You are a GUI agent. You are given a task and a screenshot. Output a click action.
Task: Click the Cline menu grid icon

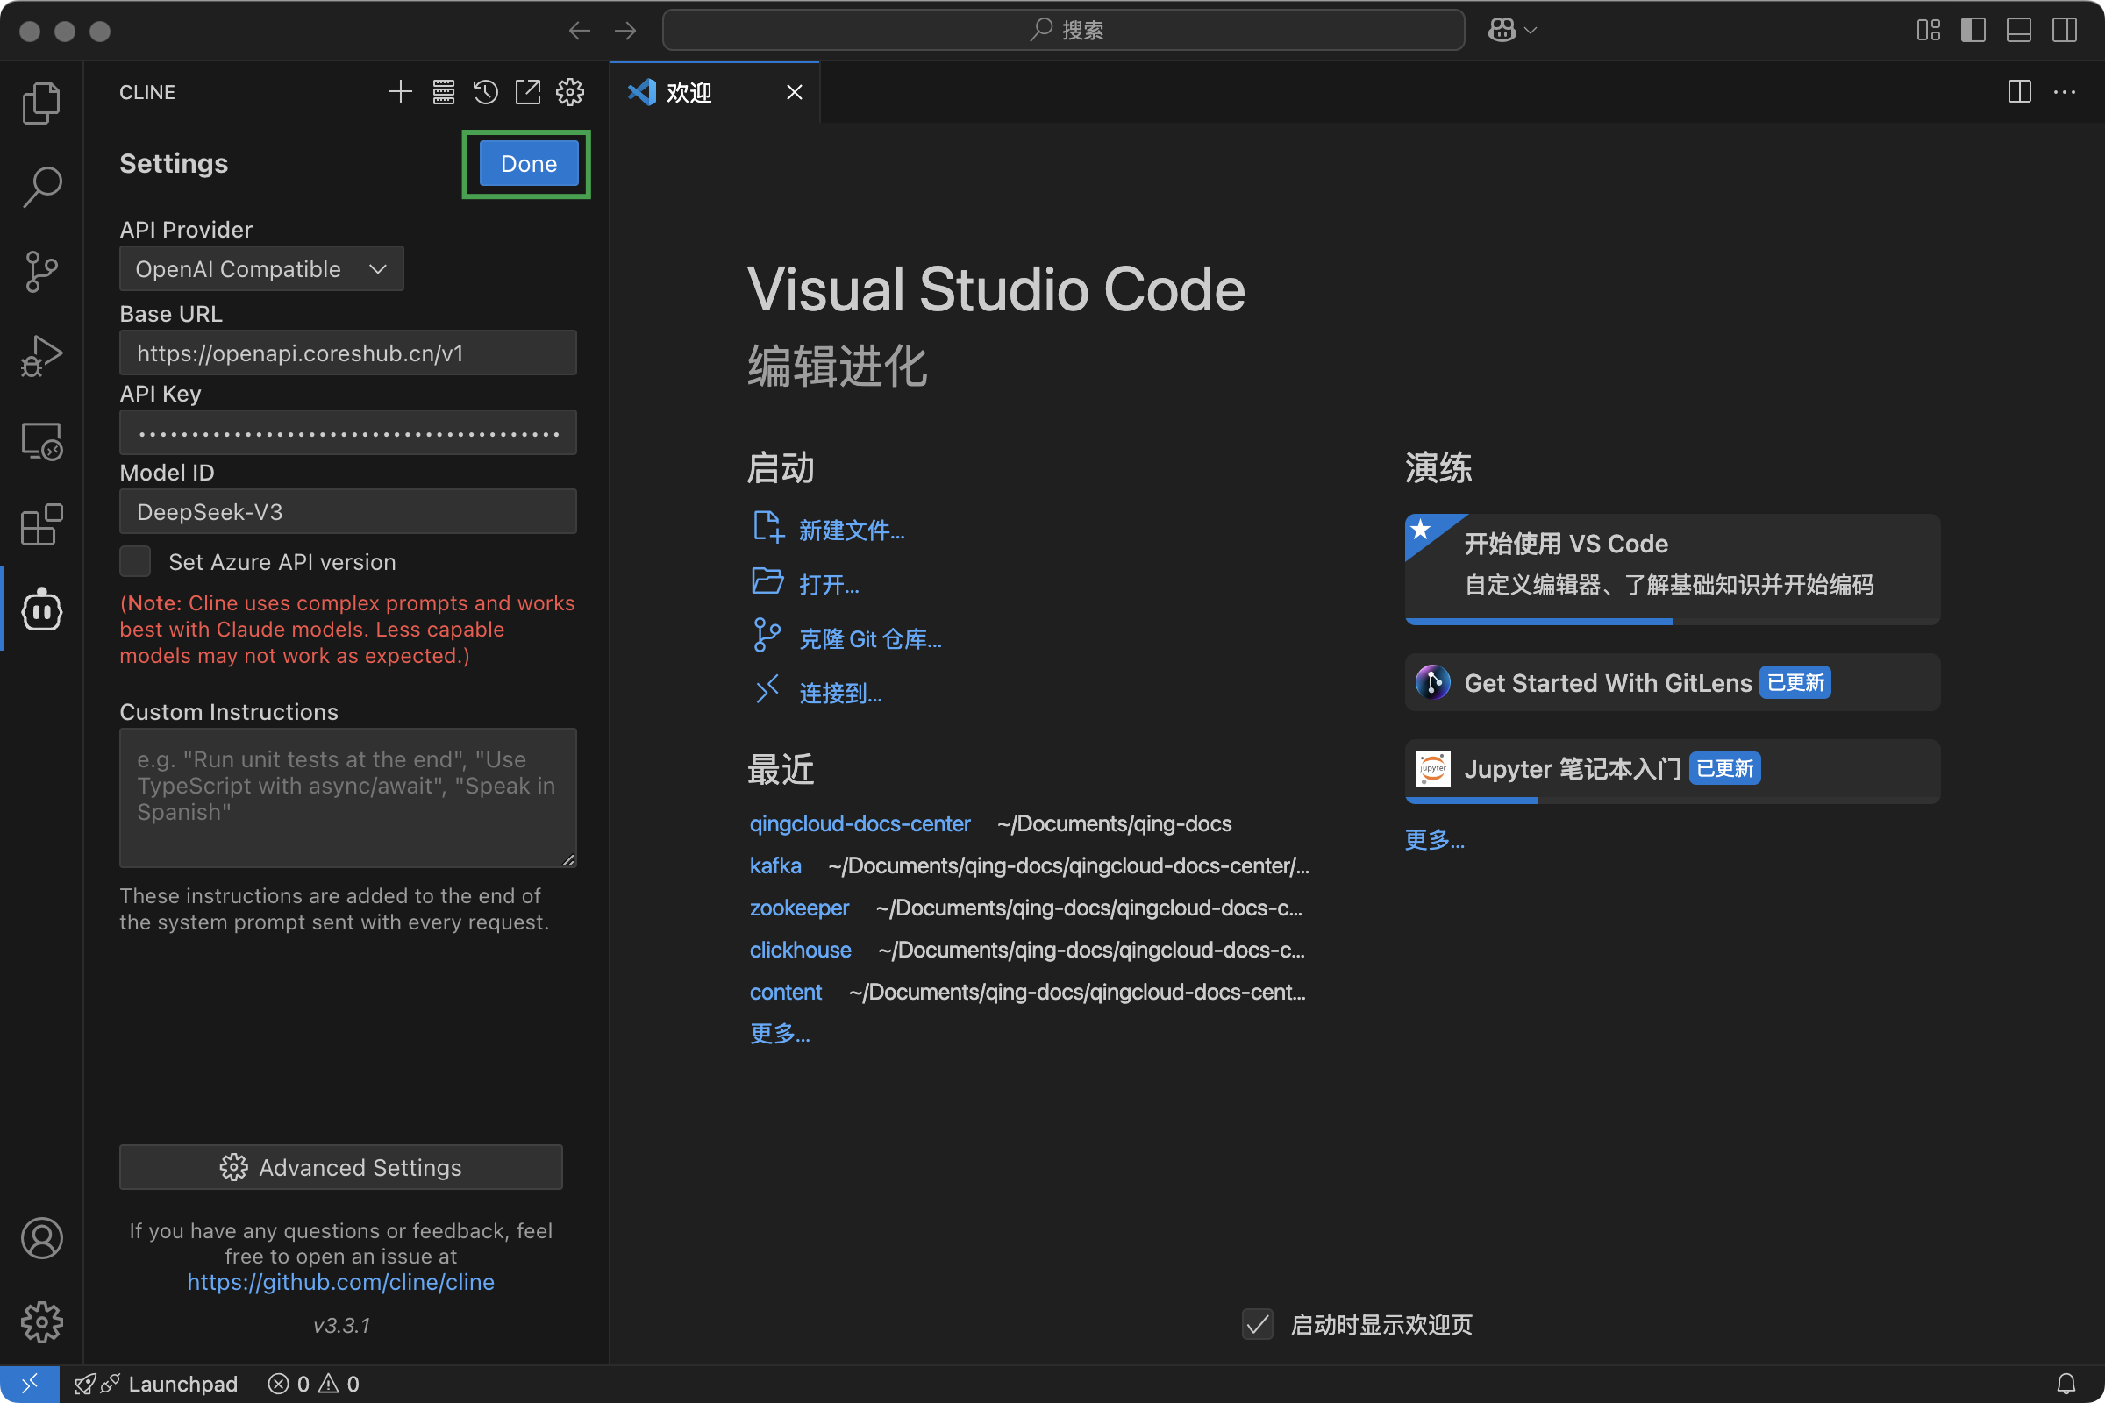[442, 91]
